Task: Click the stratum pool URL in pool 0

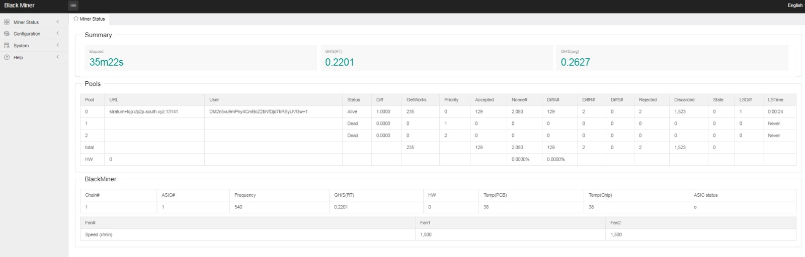Action: [x=143, y=111]
